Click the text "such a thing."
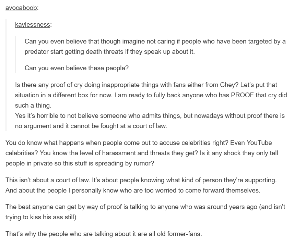Viewport: 294px width, 246px height. 33,106
